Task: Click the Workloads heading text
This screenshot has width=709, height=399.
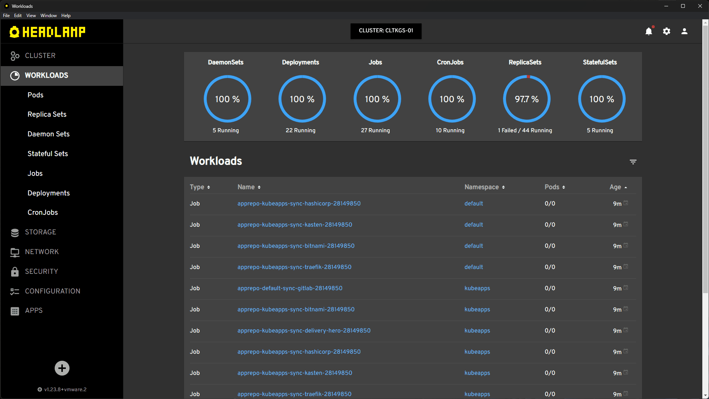Action: pos(216,161)
